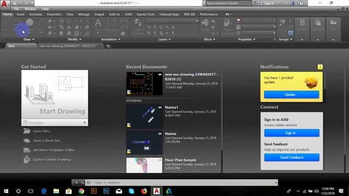Screen dimensions: 349x196
Task: Pin the Naima1 recent document
Action: [160, 107]
